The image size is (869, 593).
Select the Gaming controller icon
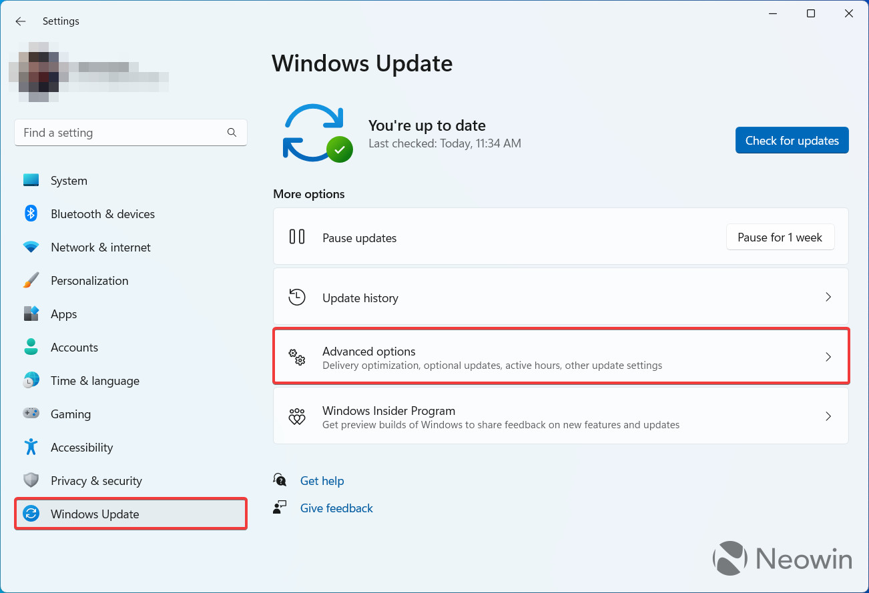pyautogui.click(x=31, y=414)
